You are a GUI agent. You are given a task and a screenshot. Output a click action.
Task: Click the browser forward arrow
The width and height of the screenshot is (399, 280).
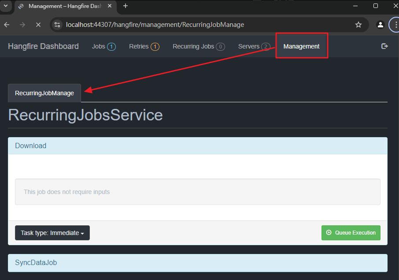[22, 25]
